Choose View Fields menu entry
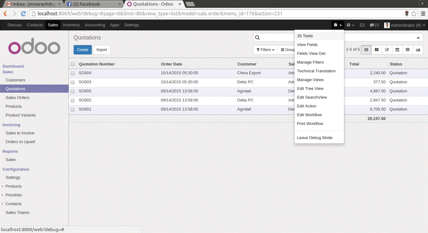Image resolution: width=428 pixels, height=233 pixels. (x=319, y=45)
